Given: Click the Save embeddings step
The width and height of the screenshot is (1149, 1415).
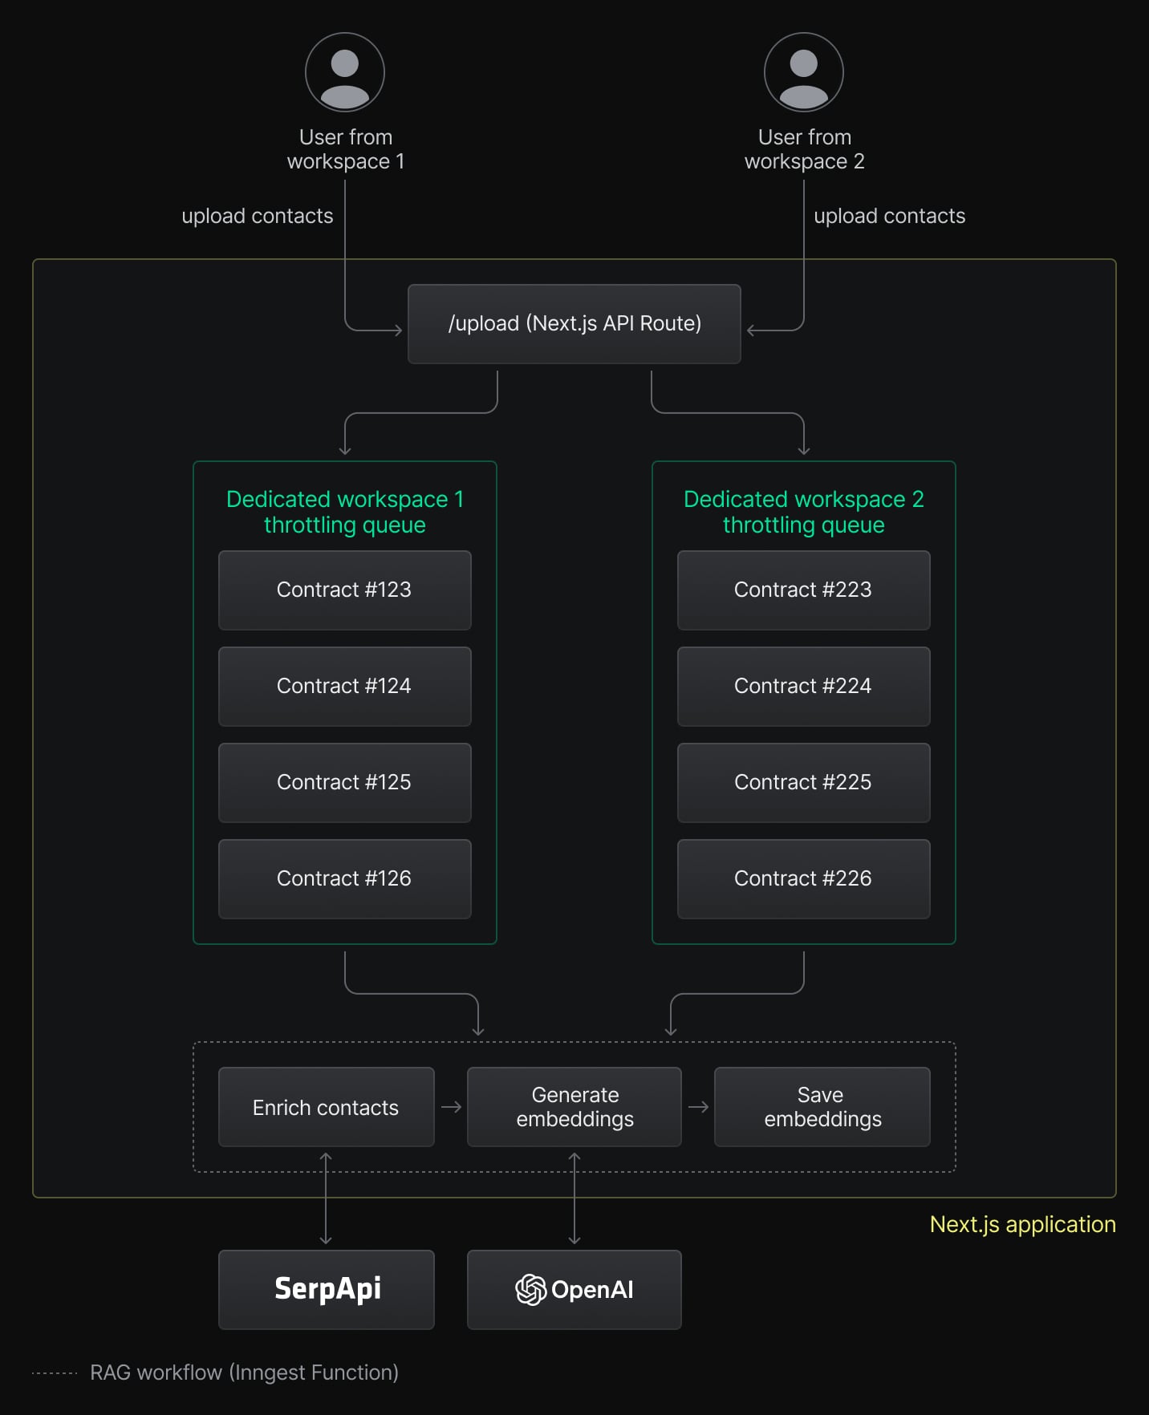Looking at the screenshot, I should [x=822, y=1107].
